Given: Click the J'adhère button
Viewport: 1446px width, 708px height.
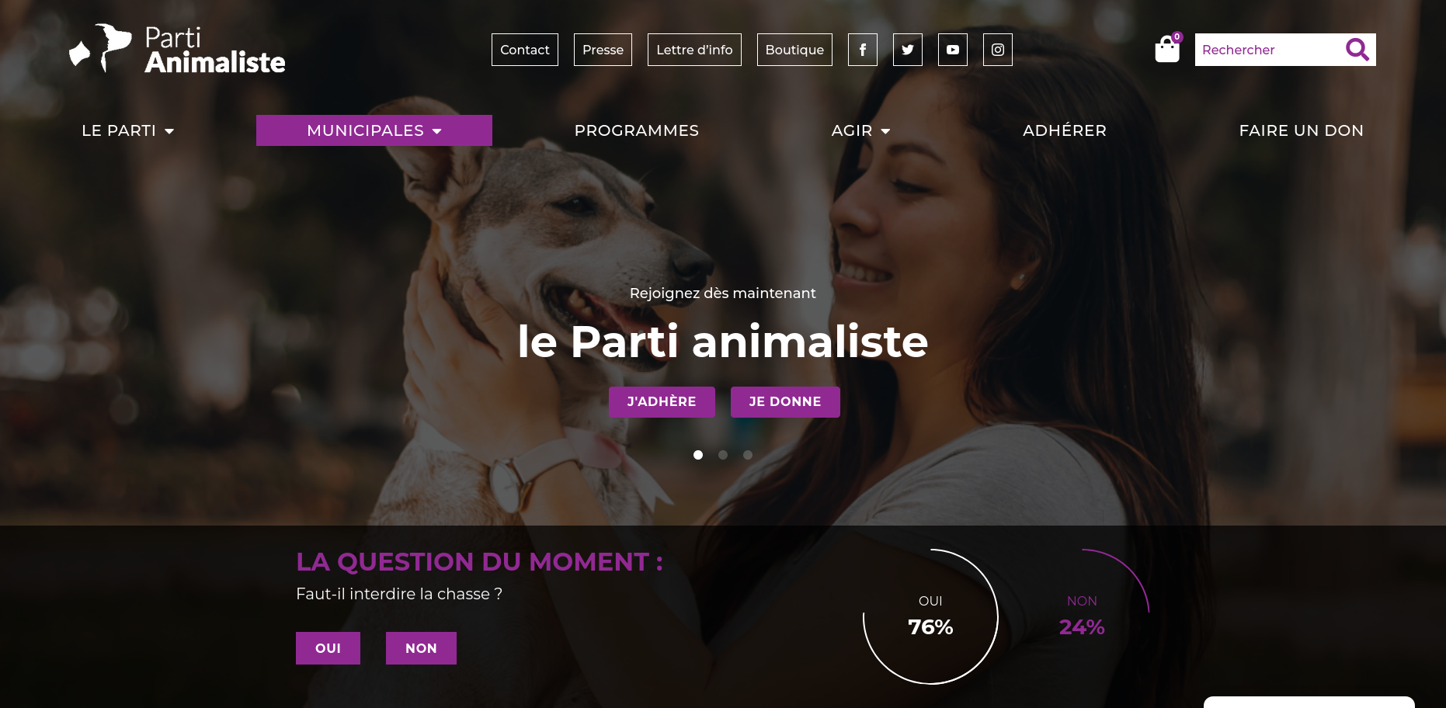Looking at the screenshot, I should (x=662, y=402).
